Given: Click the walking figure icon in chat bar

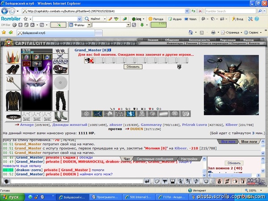Looking at the screenshot, I should coord(180,181).
